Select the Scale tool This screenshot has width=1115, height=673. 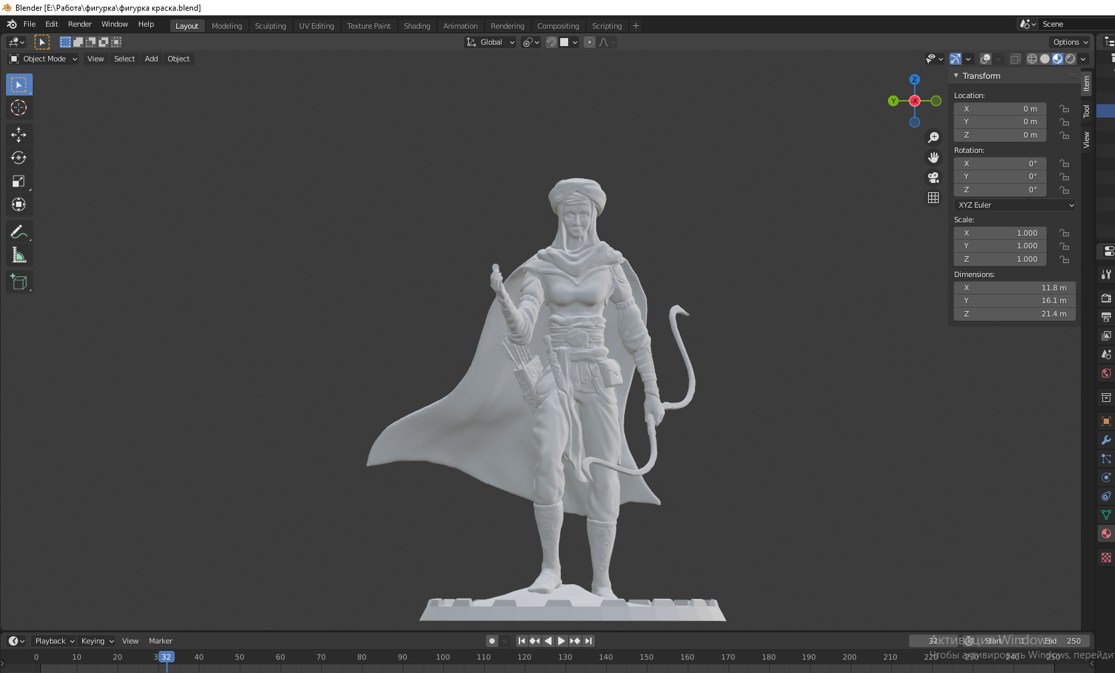click(19, 182)
